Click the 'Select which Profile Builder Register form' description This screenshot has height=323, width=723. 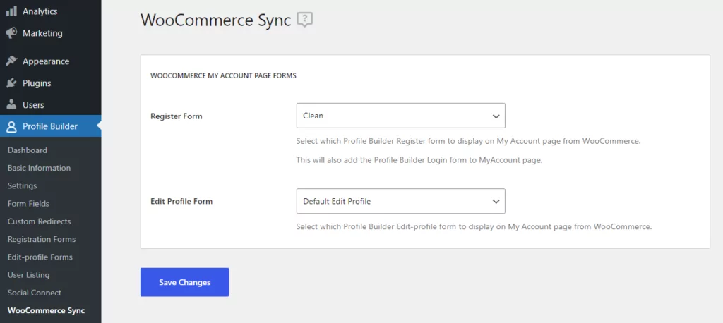tap(469, 142)
